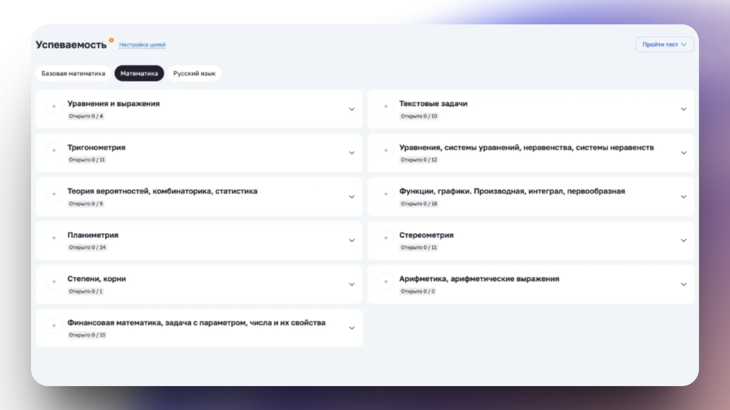Viewport: 730px width, 410px height.
Task: Click the Успеваемость heading
Action: pyautogui.click(x=71, y=45)
